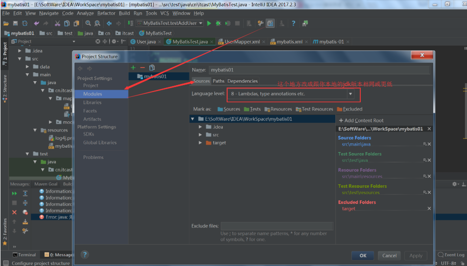
Task: Collapse test folder in Project tree
Action: pyautogui.click(x=27, y=154)
